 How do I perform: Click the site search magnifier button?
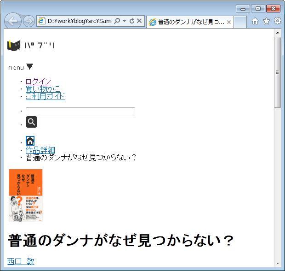[31, 122]
